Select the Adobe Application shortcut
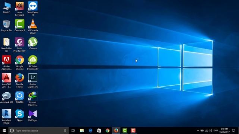 pyautogui.click(x=6, y=63)
